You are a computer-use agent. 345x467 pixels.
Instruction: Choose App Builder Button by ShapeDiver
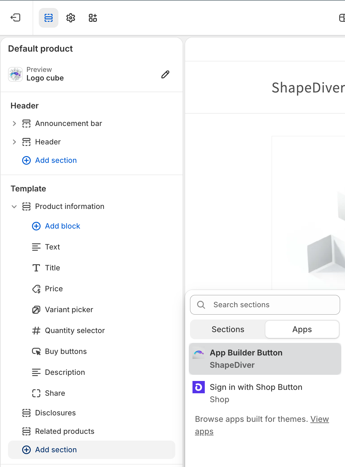(x=265, y=359)
